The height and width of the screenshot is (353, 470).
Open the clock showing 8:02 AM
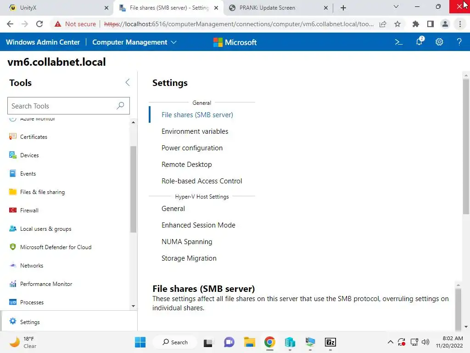point(449,342)
